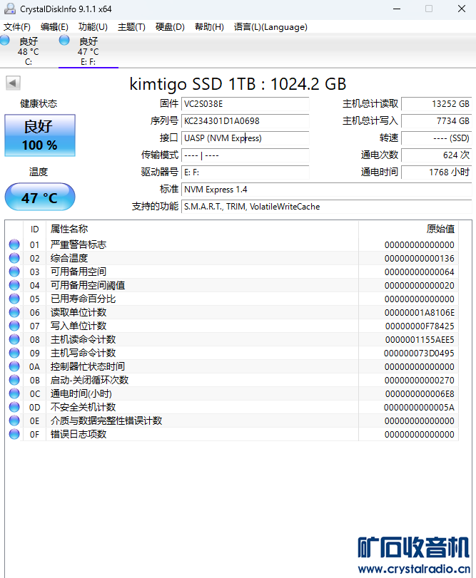Click the 接口 field UASP (NVM Express)
Viewport: 476px width, 578px height.
[x=245, y=138]
